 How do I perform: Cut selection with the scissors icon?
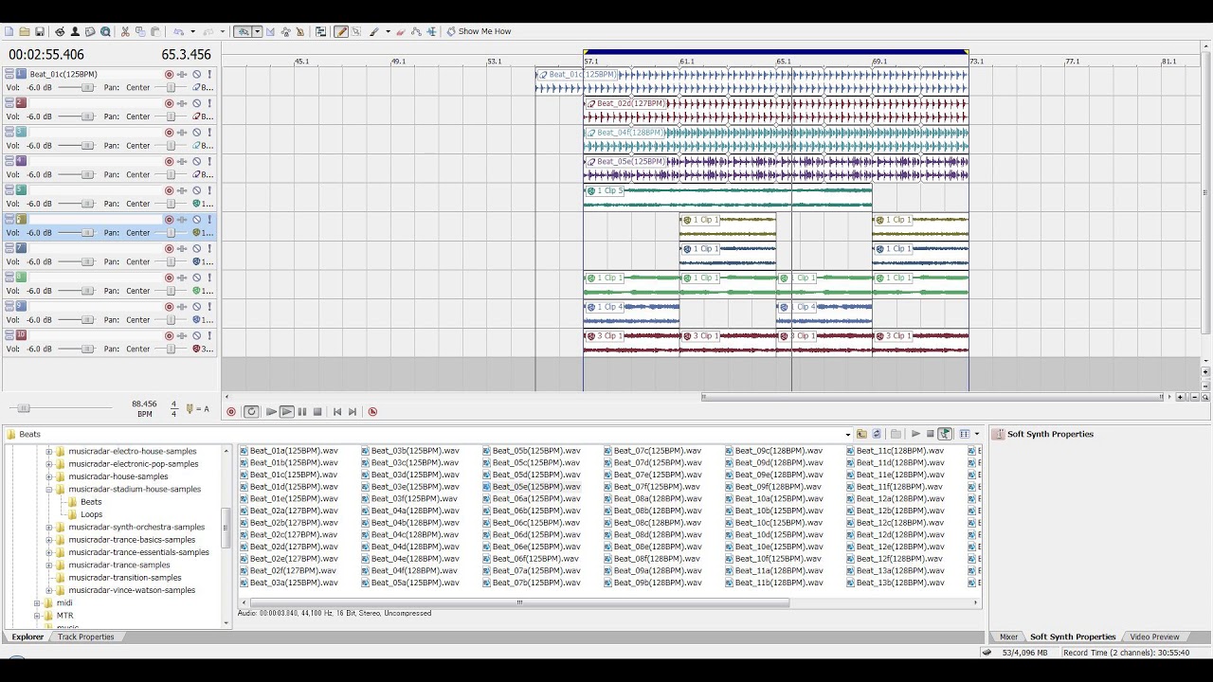click(x=124, y=31)
